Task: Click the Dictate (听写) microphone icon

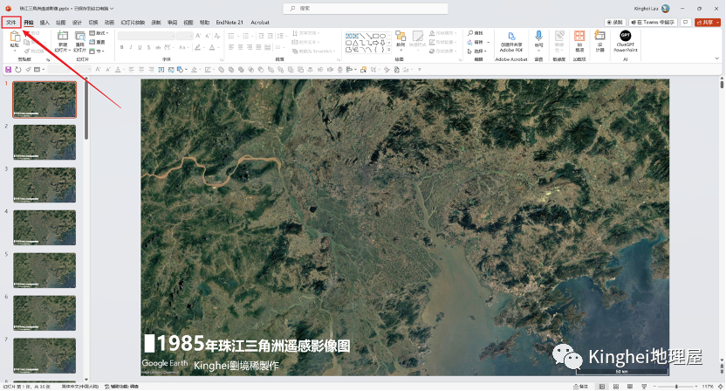Action: point(538,37)
